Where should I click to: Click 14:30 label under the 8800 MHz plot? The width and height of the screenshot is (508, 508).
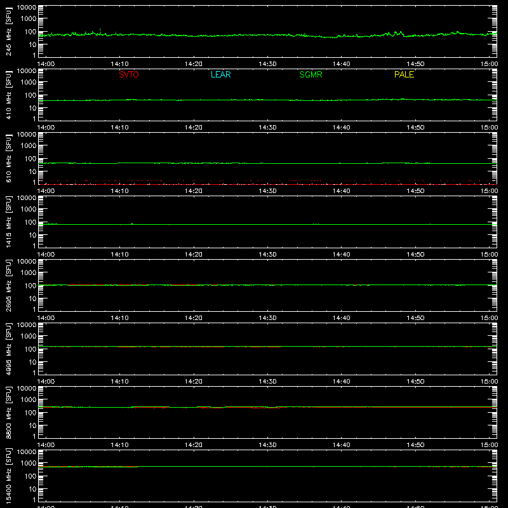(267, 445)
